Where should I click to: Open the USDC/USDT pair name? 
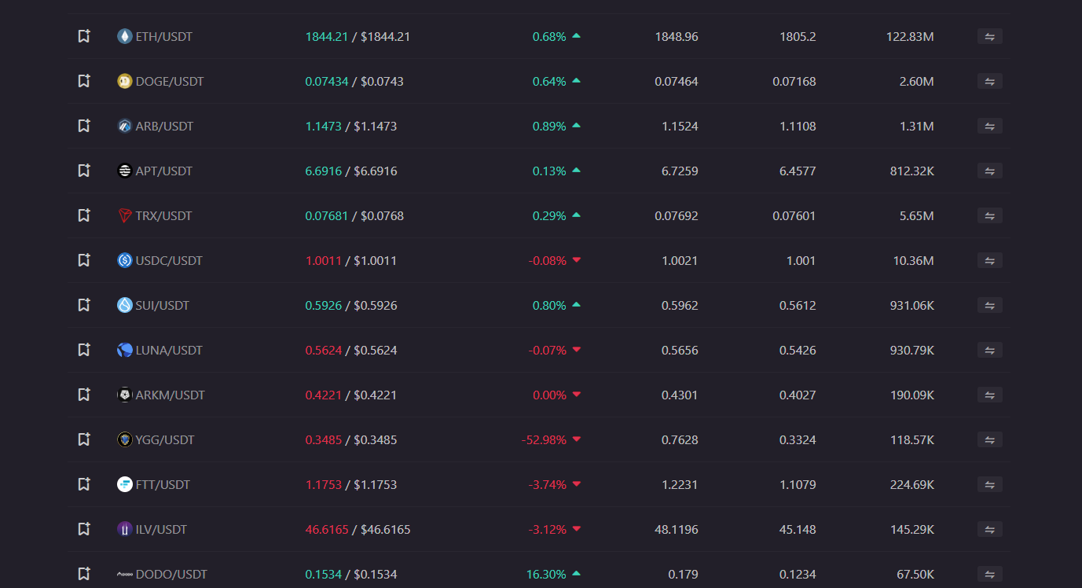[x=169, y=260]
